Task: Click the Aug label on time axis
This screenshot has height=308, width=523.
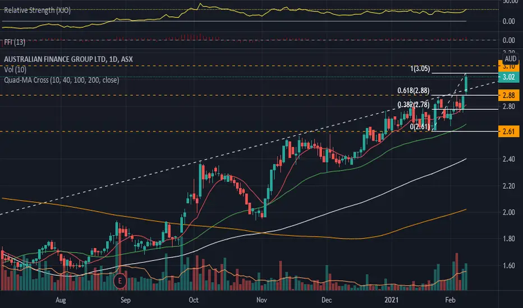Action: [x=61, y=300]
